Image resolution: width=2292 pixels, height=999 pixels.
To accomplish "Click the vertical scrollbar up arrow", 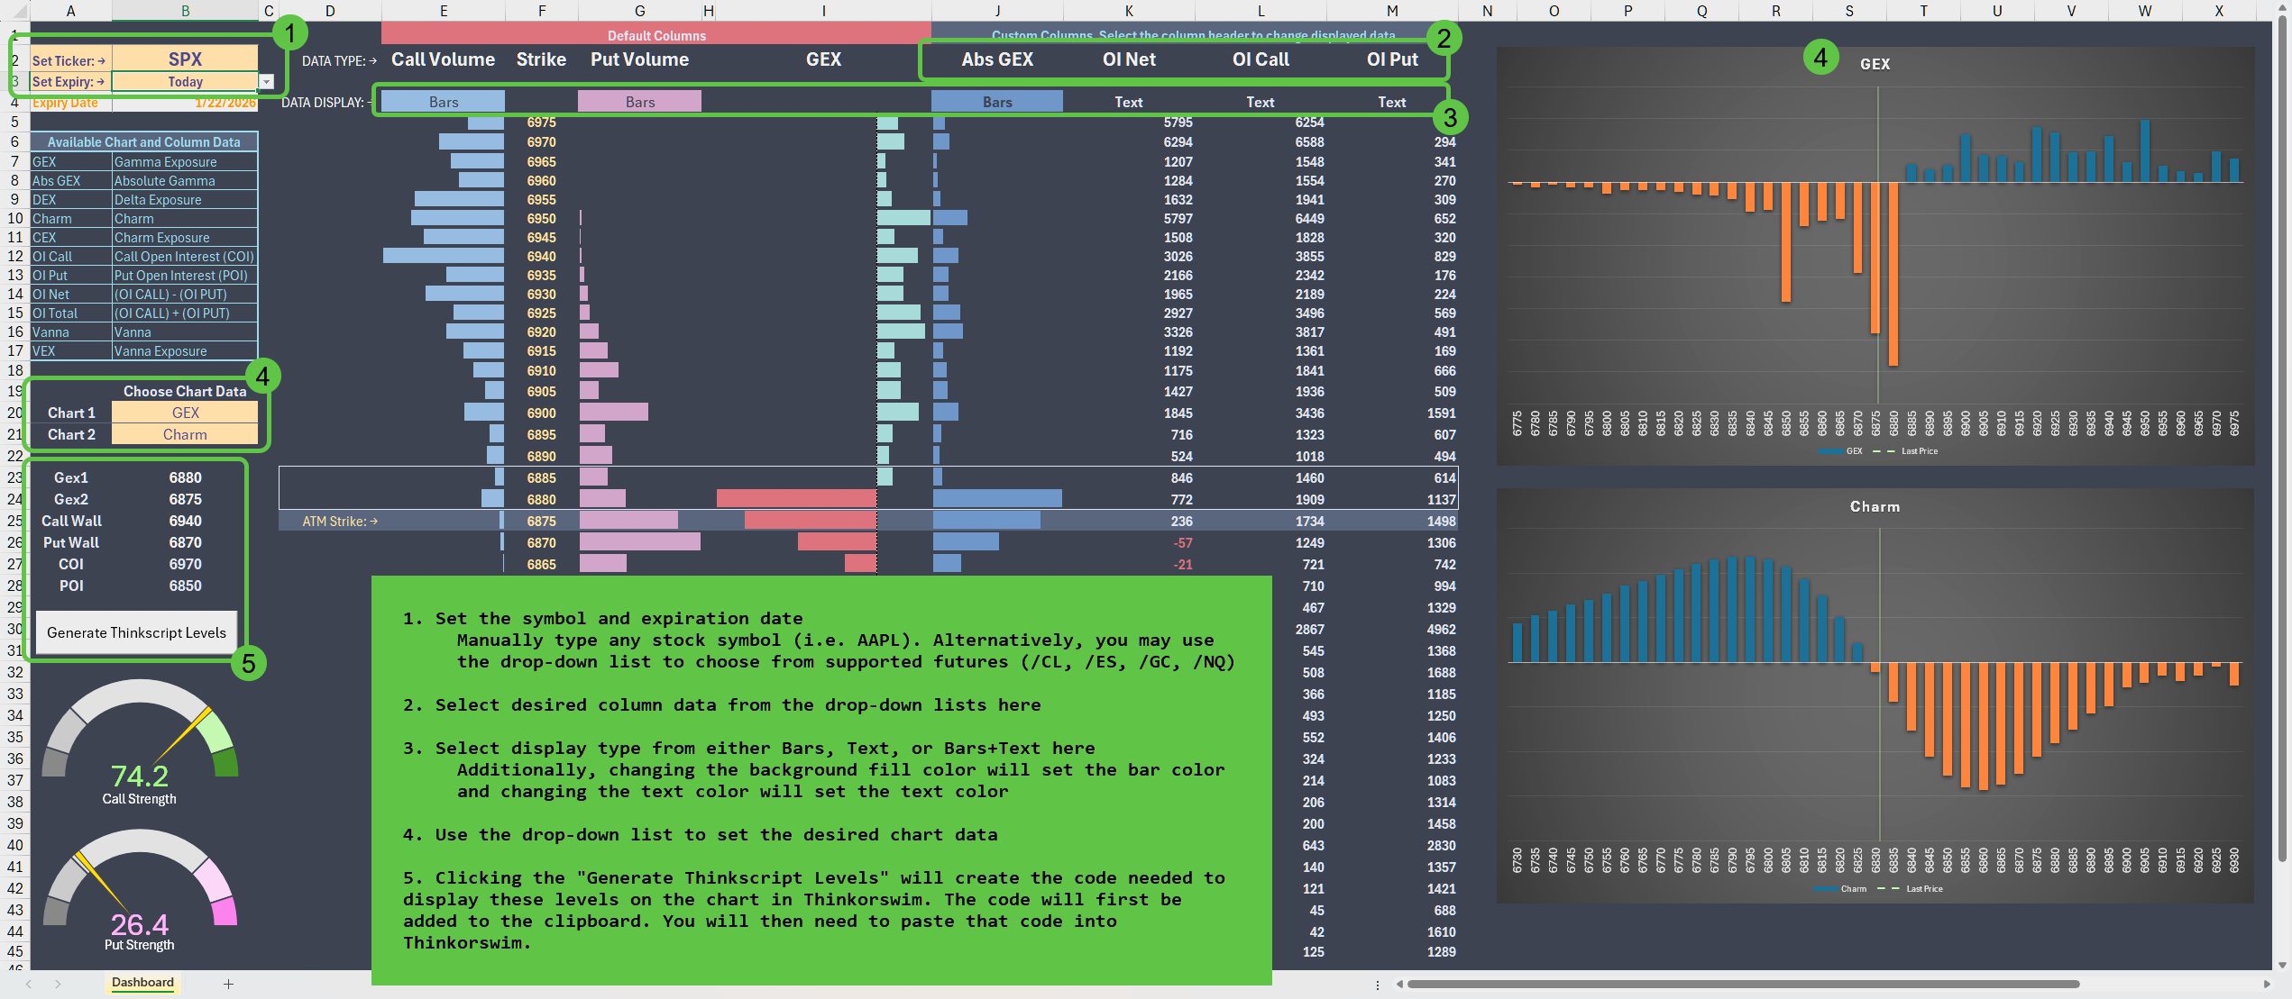I will tap(2282, 8).
